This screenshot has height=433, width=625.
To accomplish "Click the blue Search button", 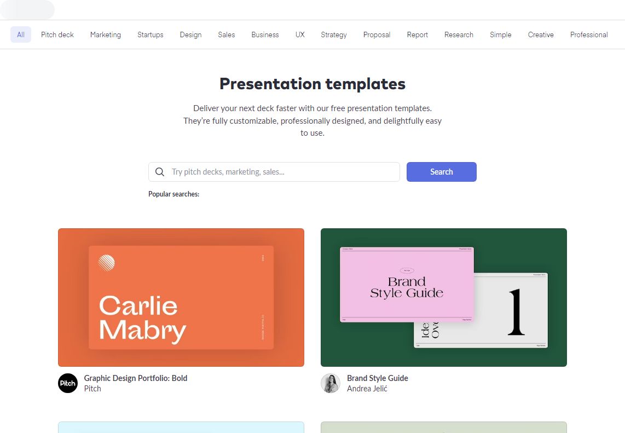I will pos(441,172).
